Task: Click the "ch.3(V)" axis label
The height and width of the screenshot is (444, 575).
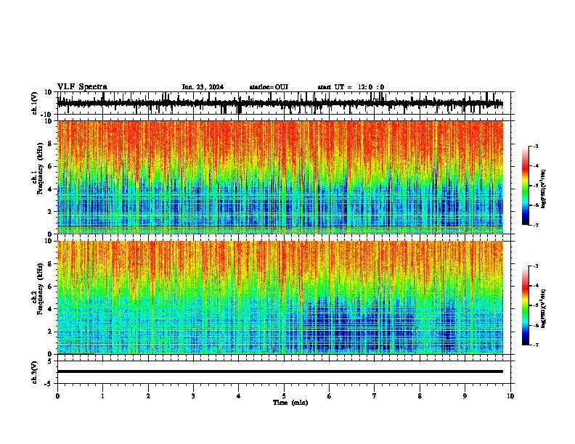Action: [x=35, y=372]
